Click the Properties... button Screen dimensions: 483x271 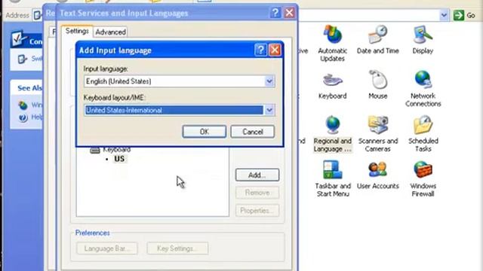click(257, 211)
